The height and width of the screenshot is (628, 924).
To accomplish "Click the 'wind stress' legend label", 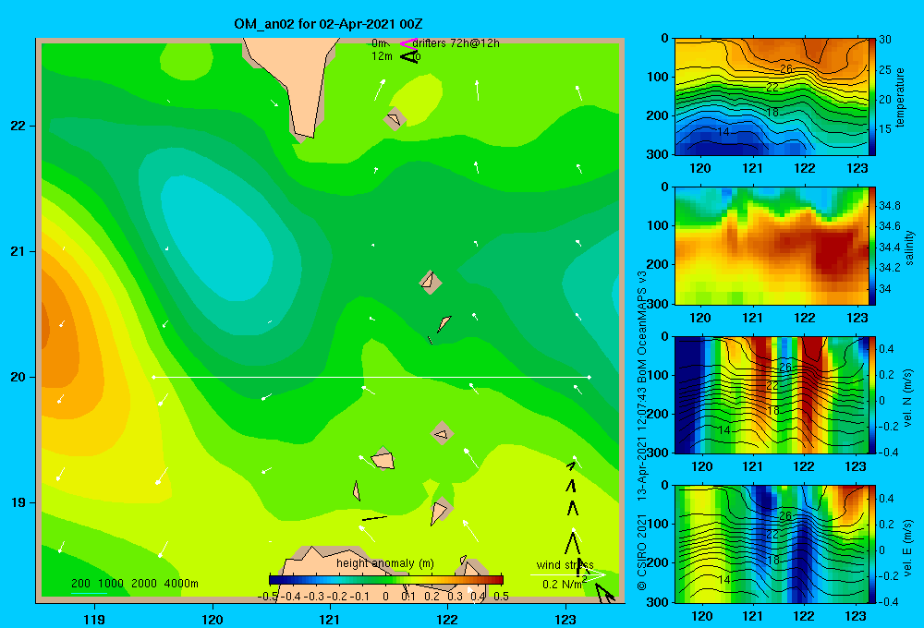I will pyautogui.click(x=565, y=565).
